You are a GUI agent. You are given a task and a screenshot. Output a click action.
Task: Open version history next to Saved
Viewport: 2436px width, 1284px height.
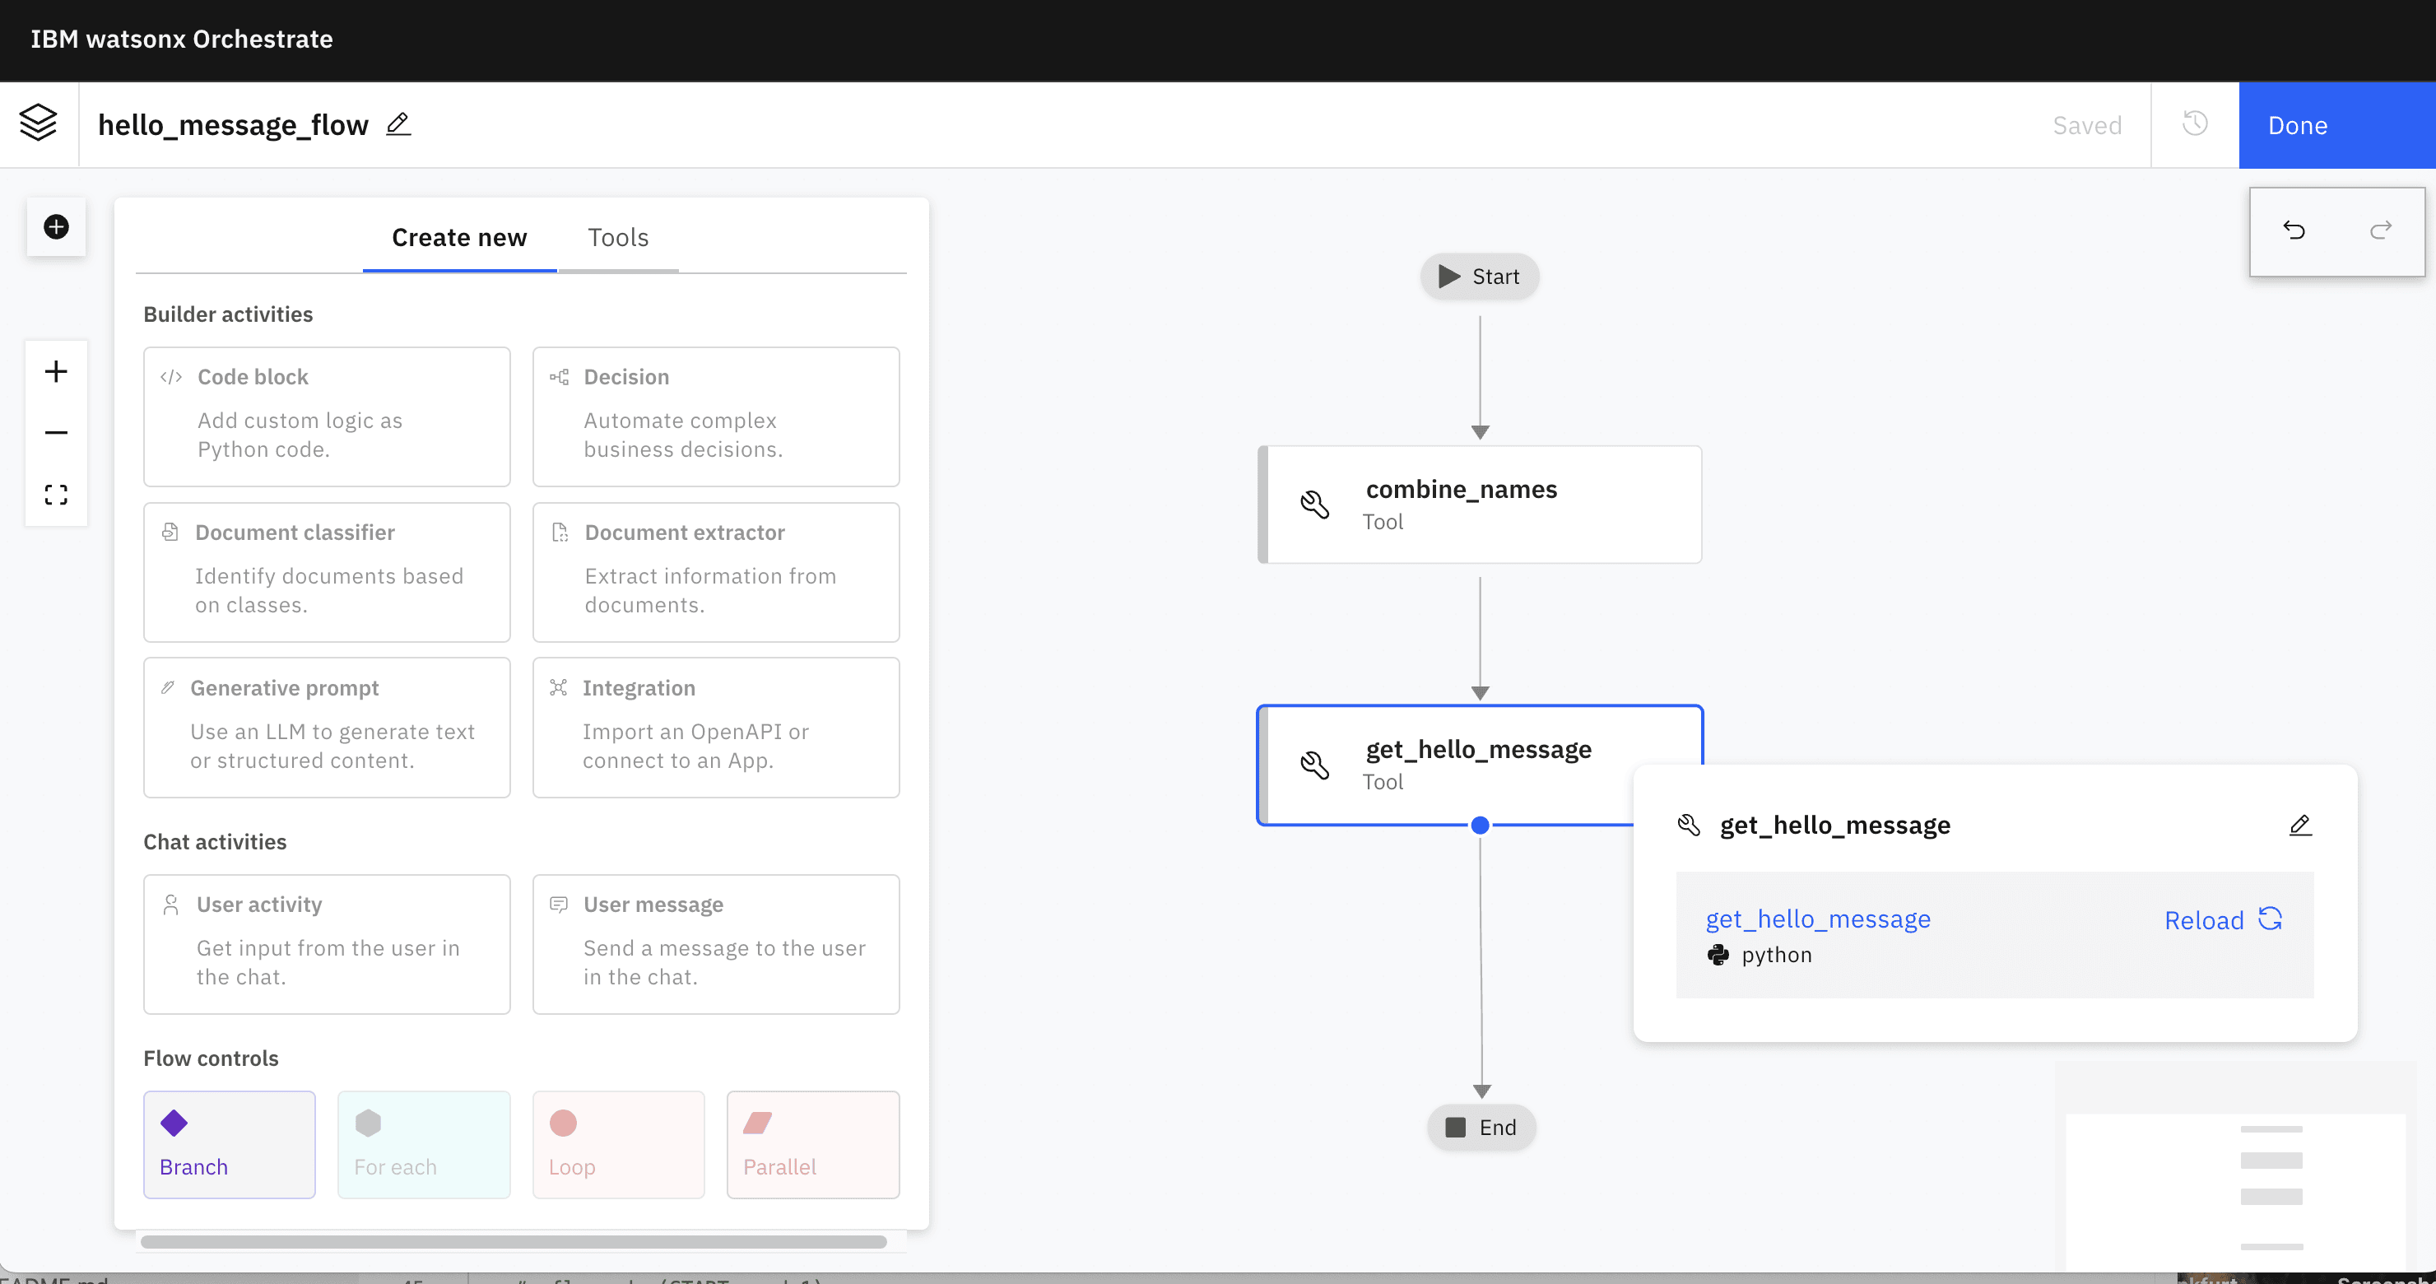pyautogui.click(x=2195, y=123)
